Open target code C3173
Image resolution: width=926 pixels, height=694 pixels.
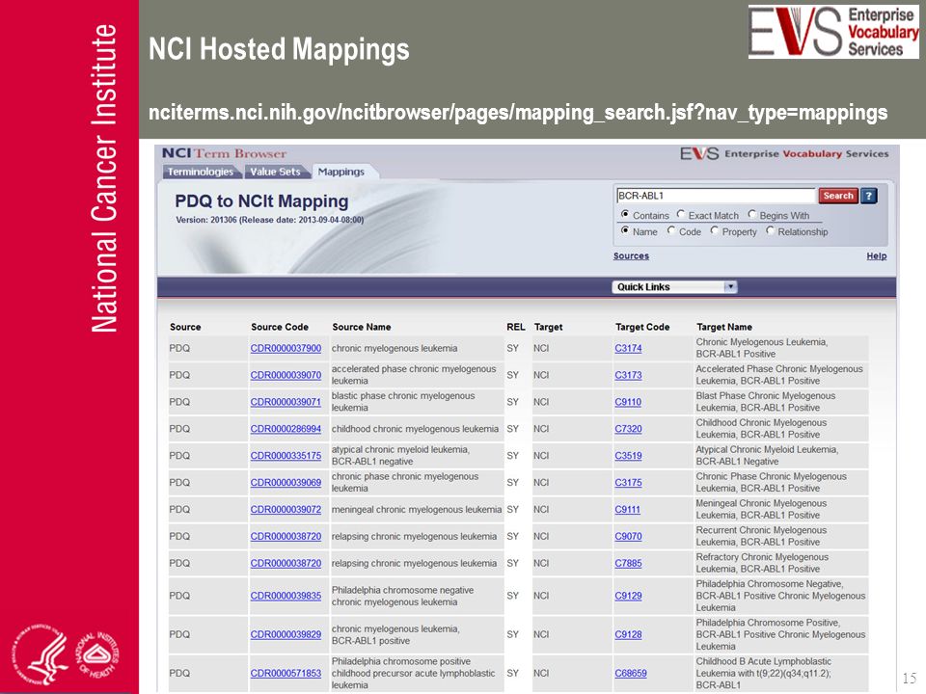pos(628,375)
